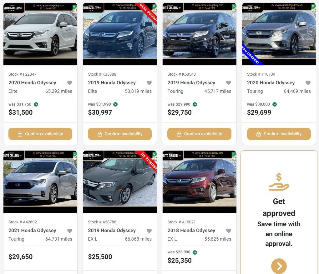The image size is (319, 274).
Task: Click the price-drop arrow beside was $30,000
Action: pyautogui.click(x=275, y=104)
